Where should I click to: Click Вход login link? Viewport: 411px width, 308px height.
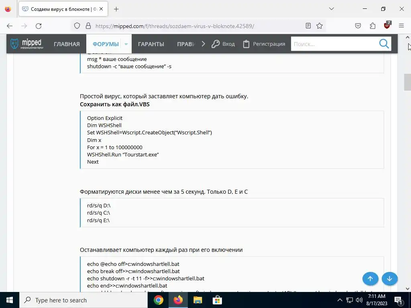[x=223, y=44]
